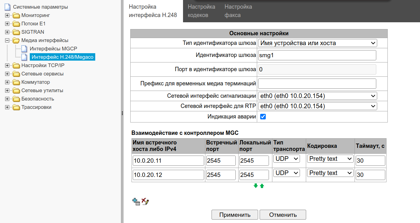The height and width of the screenshot is (223, 420).
Task: Click the Мониторинг folder icon
Action: [16, 15]
